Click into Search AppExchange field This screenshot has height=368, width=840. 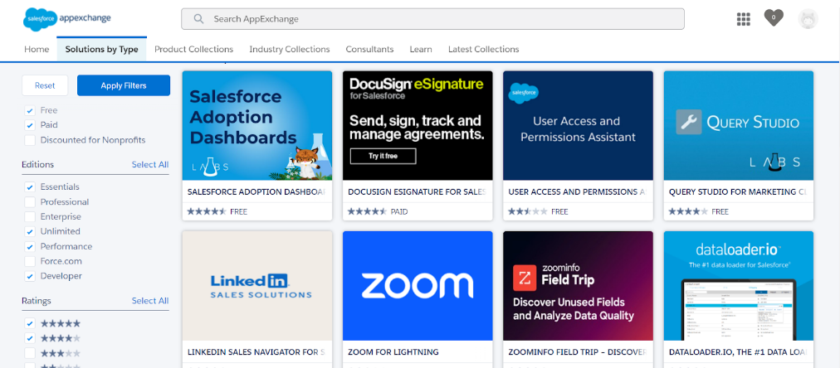tap(432, 19)
